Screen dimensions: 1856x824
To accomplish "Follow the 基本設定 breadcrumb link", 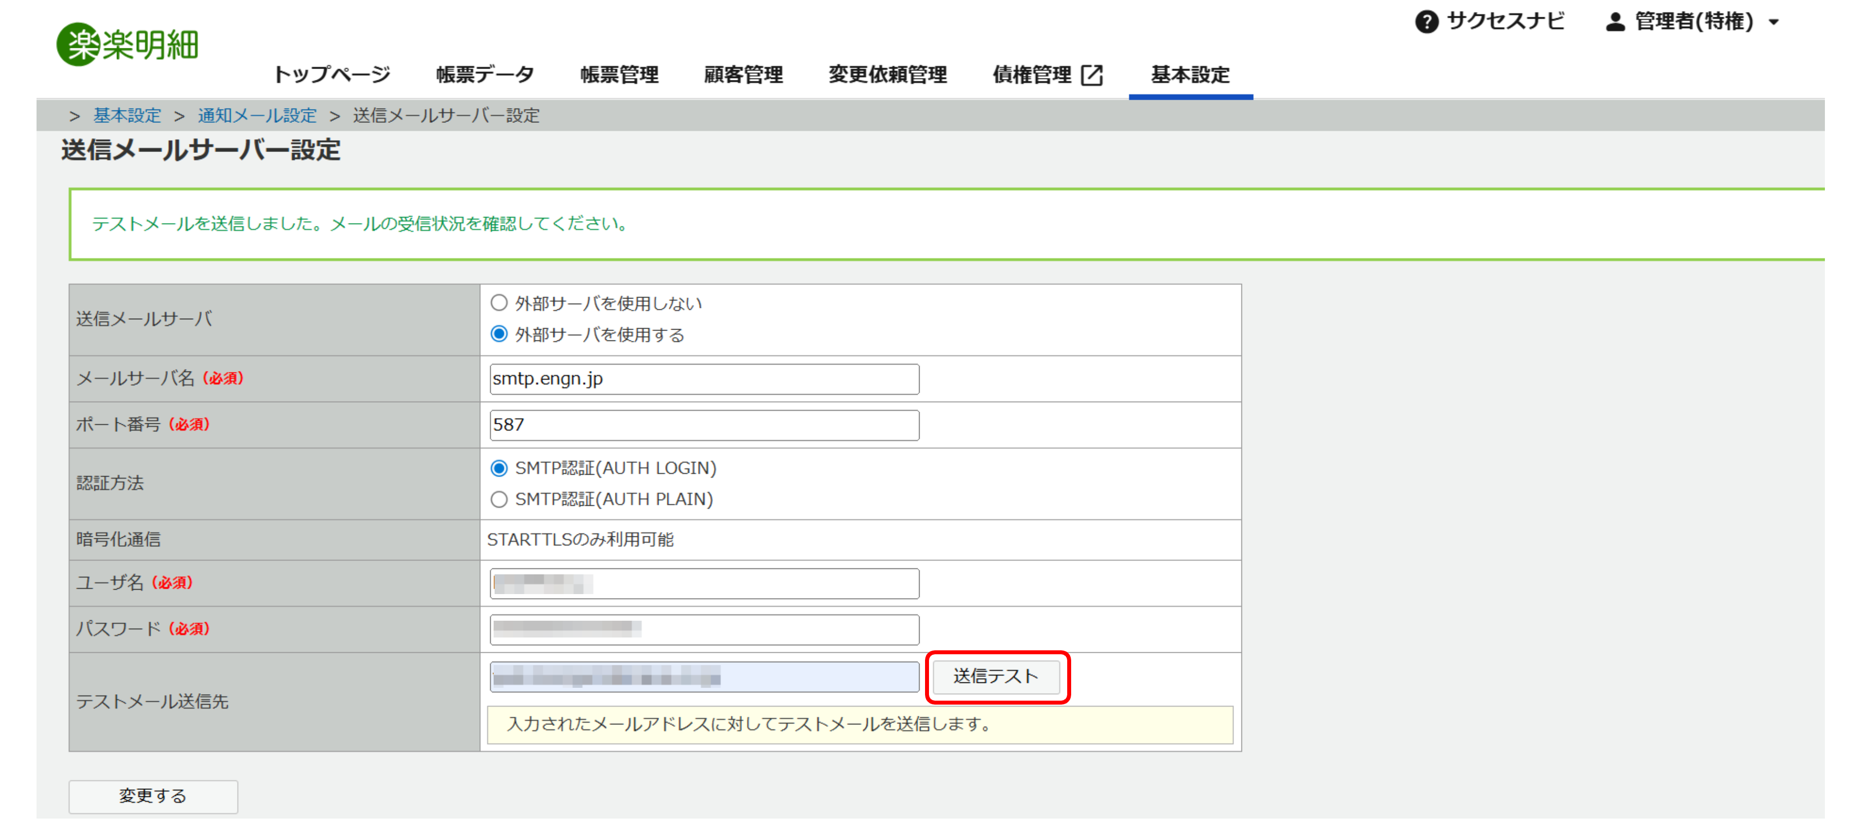I will point(127,115).
